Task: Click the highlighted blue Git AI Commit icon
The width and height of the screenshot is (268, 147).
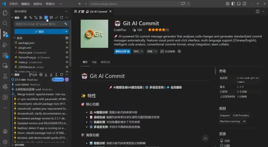Action: pos(46,18)
